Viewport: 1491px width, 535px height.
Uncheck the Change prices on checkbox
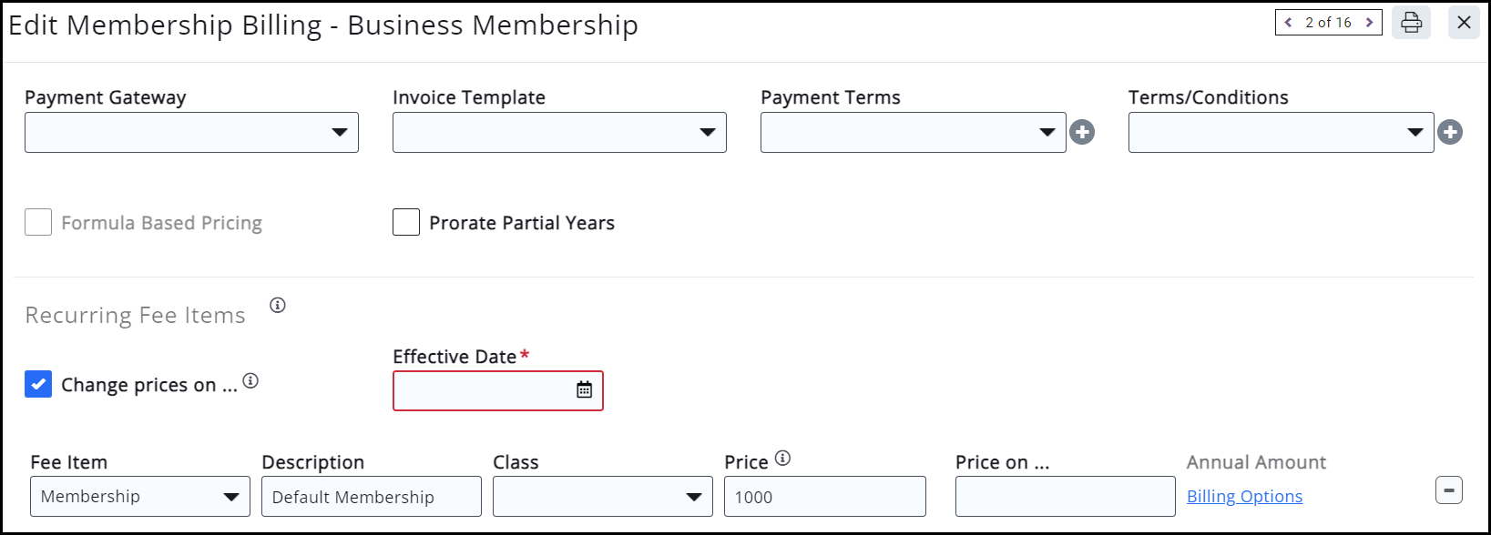point(38,385)
